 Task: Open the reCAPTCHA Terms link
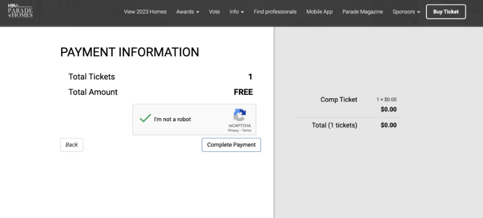coord(246,130)
